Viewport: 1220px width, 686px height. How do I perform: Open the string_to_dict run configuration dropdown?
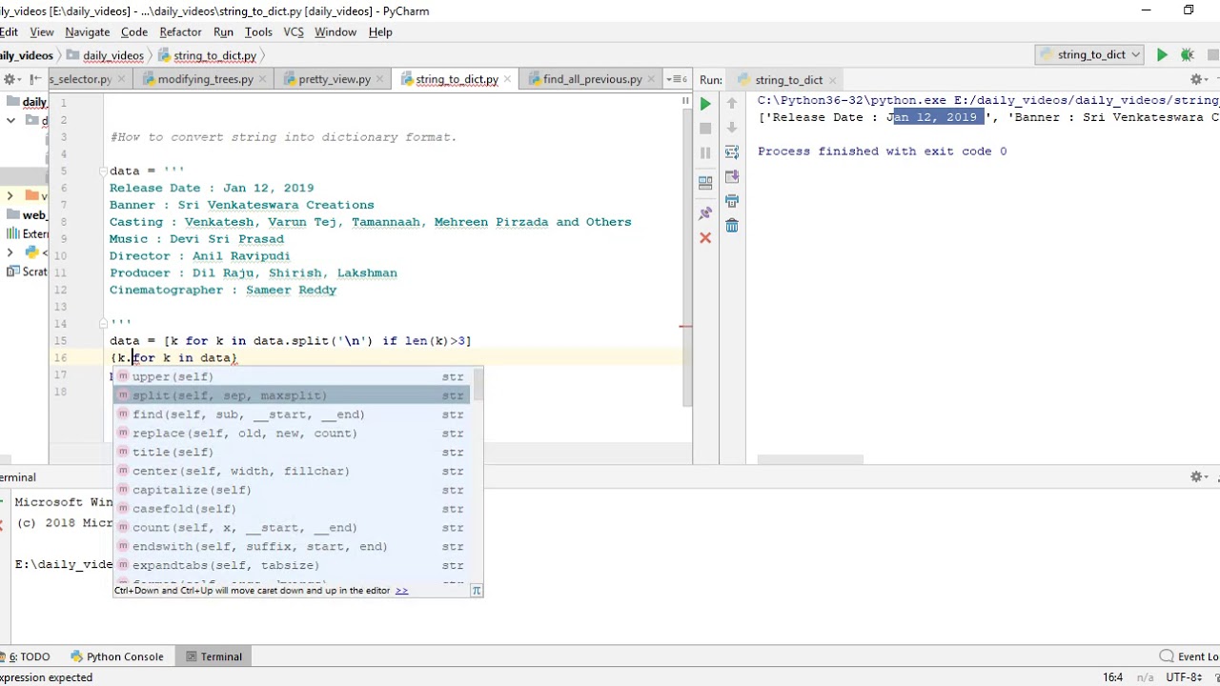coord(1091,55)
